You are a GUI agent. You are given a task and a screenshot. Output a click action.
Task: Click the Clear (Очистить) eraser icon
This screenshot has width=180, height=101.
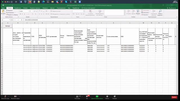pyautogui.click(x=142, y=15)
